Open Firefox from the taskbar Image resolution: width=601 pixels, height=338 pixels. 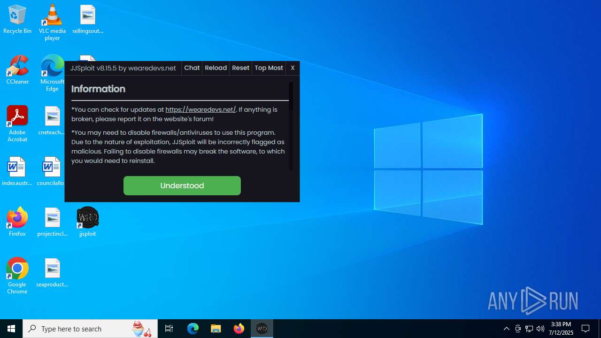click(239, 329)
